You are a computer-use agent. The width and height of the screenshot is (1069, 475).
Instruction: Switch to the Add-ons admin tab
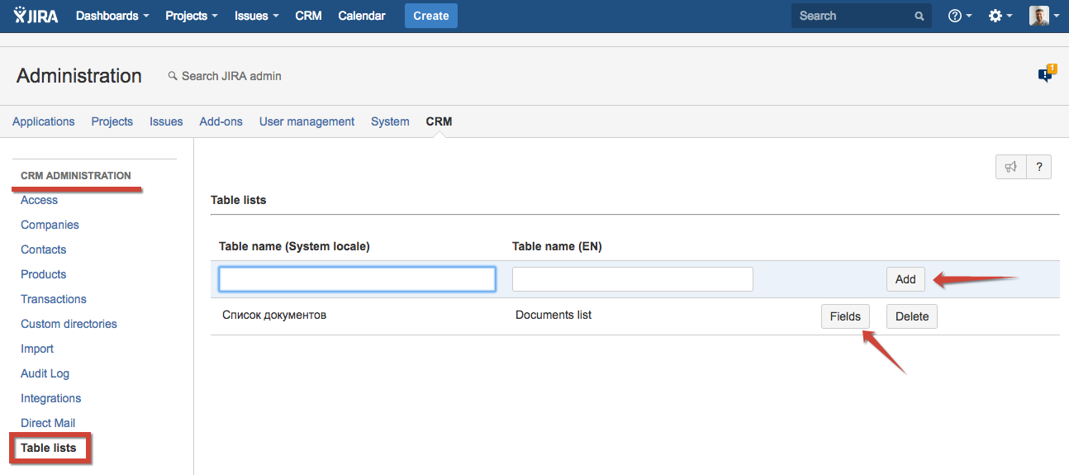(221, 121)
